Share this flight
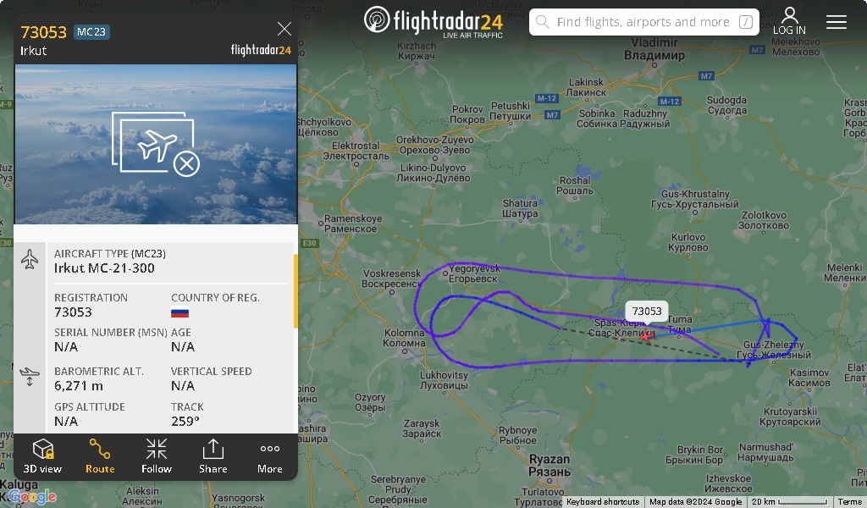The height and width of the screenshot is (508, 867). click(213, 456)
